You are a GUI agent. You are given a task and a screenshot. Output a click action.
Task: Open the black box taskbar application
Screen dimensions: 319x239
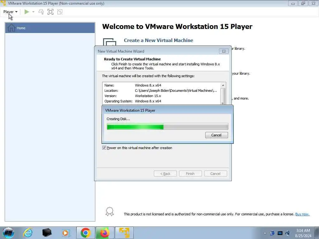[47, 233]
